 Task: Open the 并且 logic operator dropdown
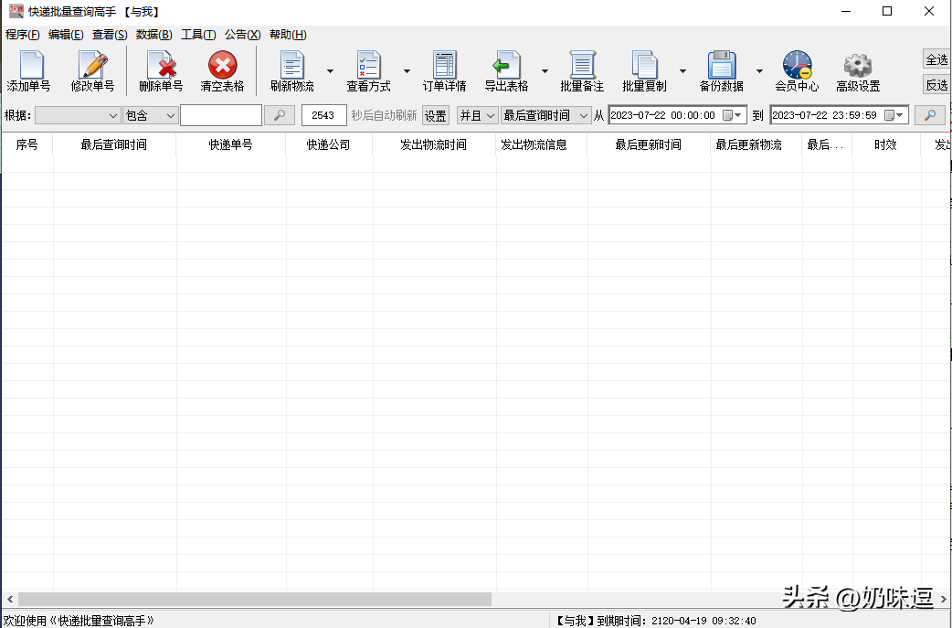(x=477, y=116)
